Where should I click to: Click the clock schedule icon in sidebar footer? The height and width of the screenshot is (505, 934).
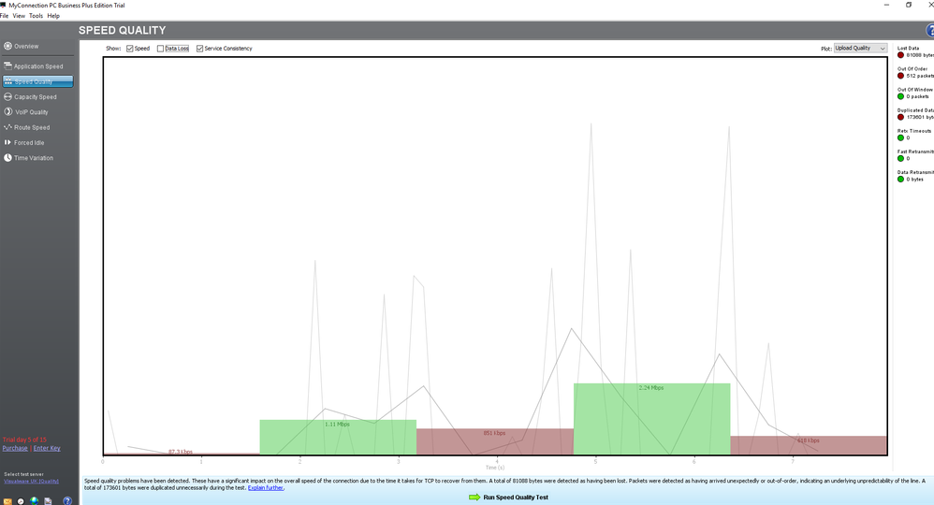tap(21, 501)
